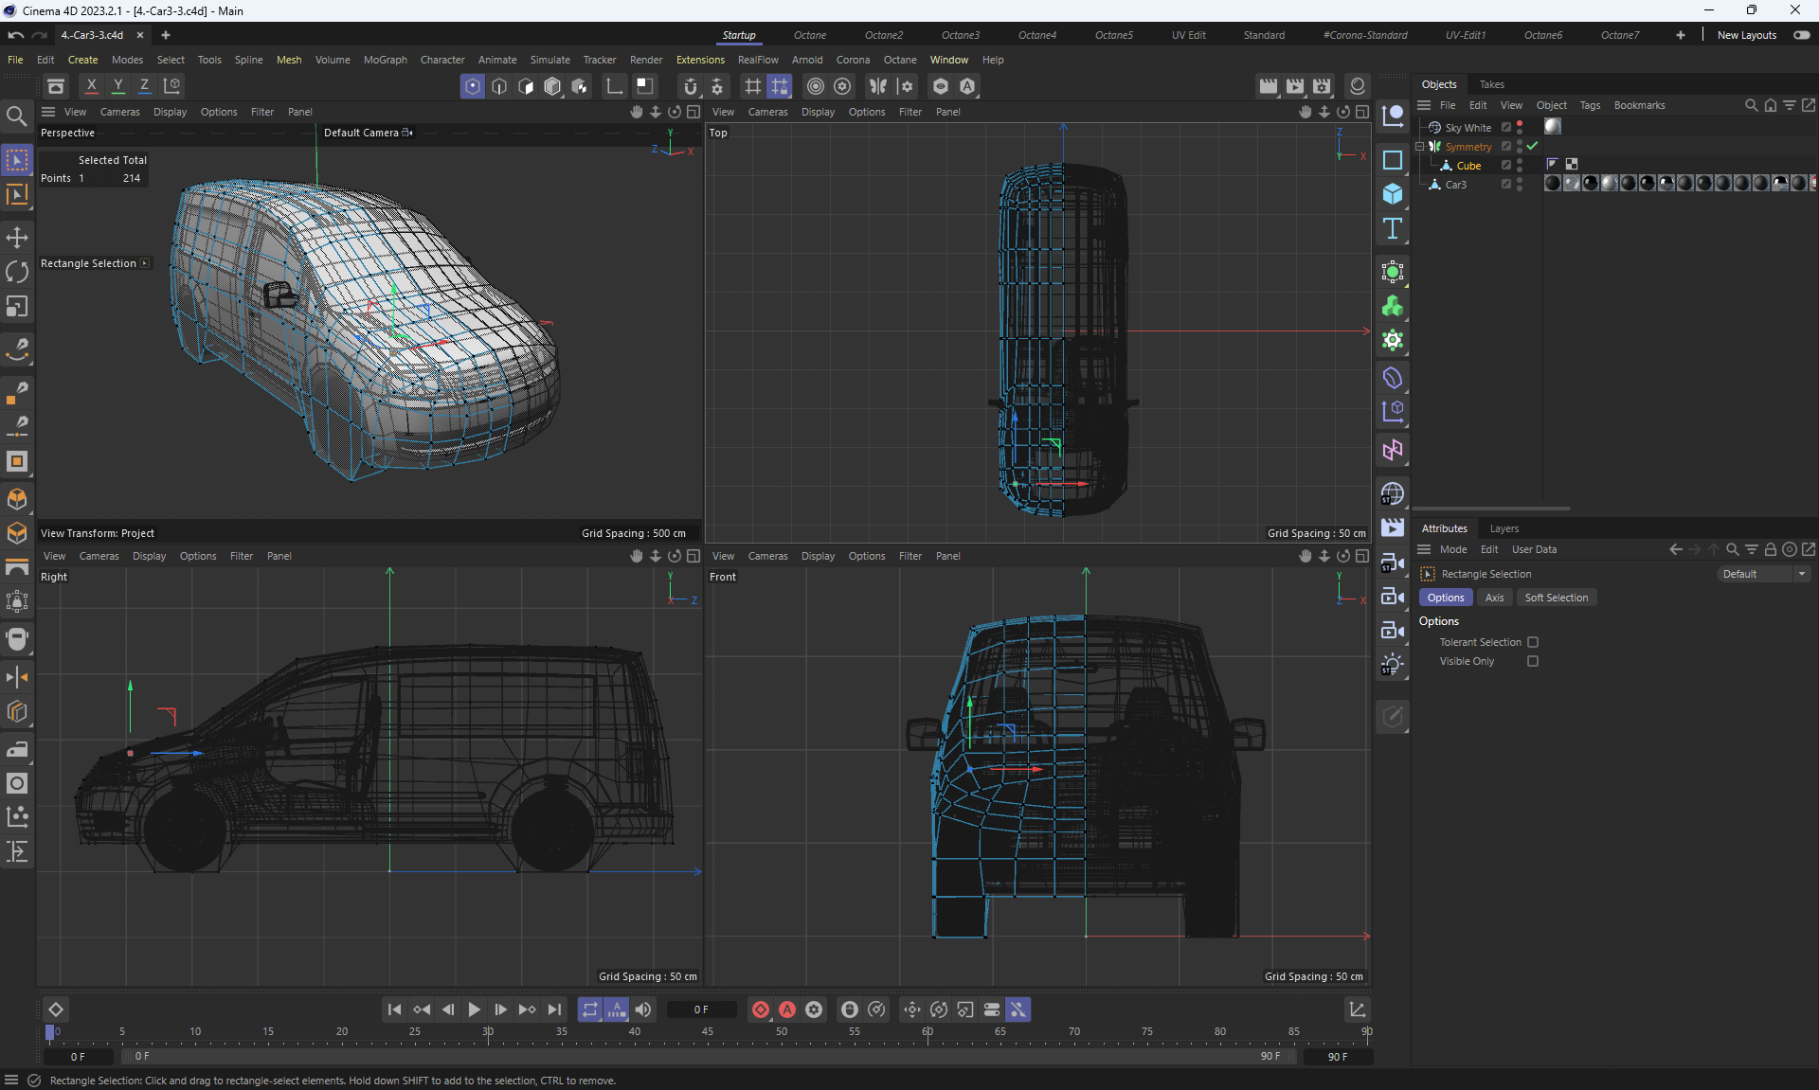Select the Car3 object in Objects
The height and width of the screenshot is (1090, 1819).
[x=1455, y=185]
